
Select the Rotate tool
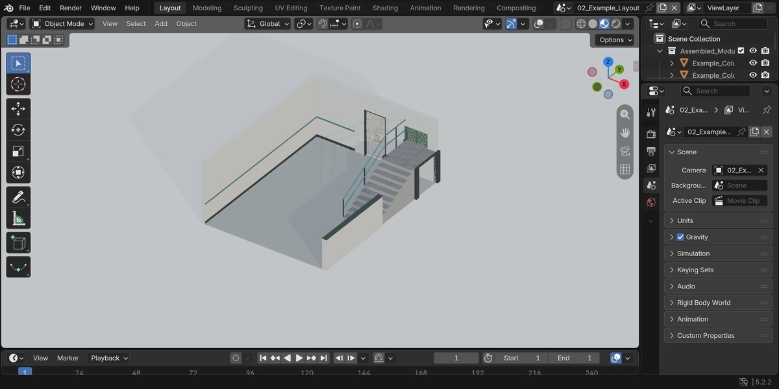[x=18, y=130]
